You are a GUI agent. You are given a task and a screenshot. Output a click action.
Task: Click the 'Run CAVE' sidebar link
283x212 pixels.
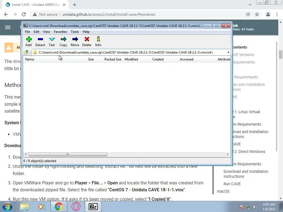232,184
